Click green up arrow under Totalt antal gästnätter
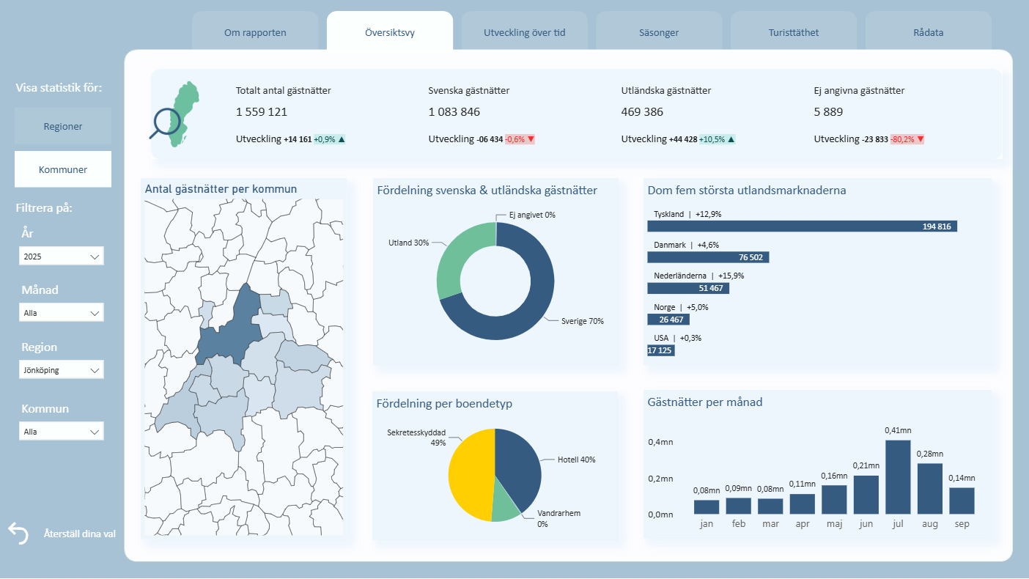1029x579 pixels. click(342, 139)
